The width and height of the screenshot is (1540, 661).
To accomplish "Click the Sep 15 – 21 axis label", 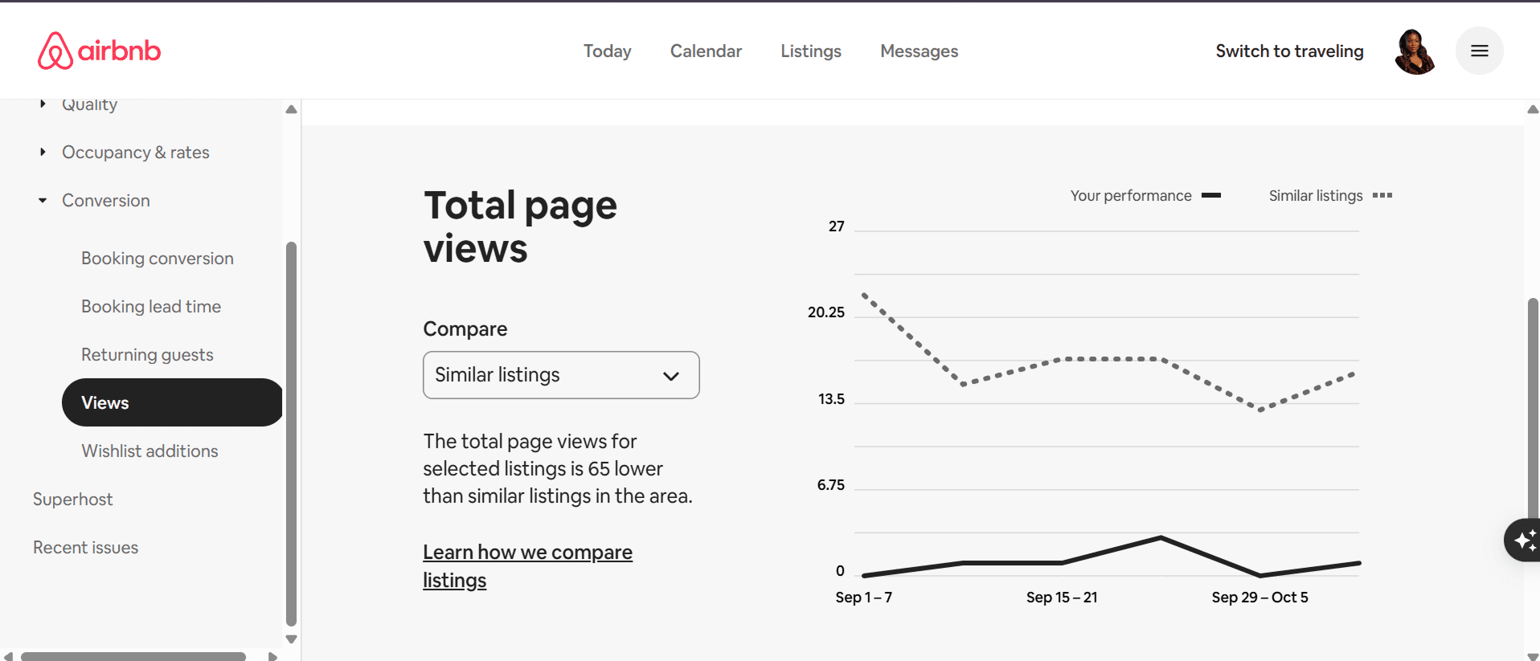I will point(1061,597).
